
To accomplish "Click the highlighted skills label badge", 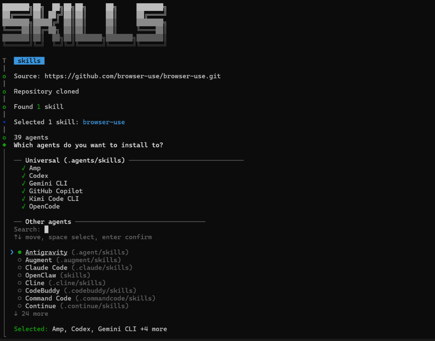I will (29, 61).
